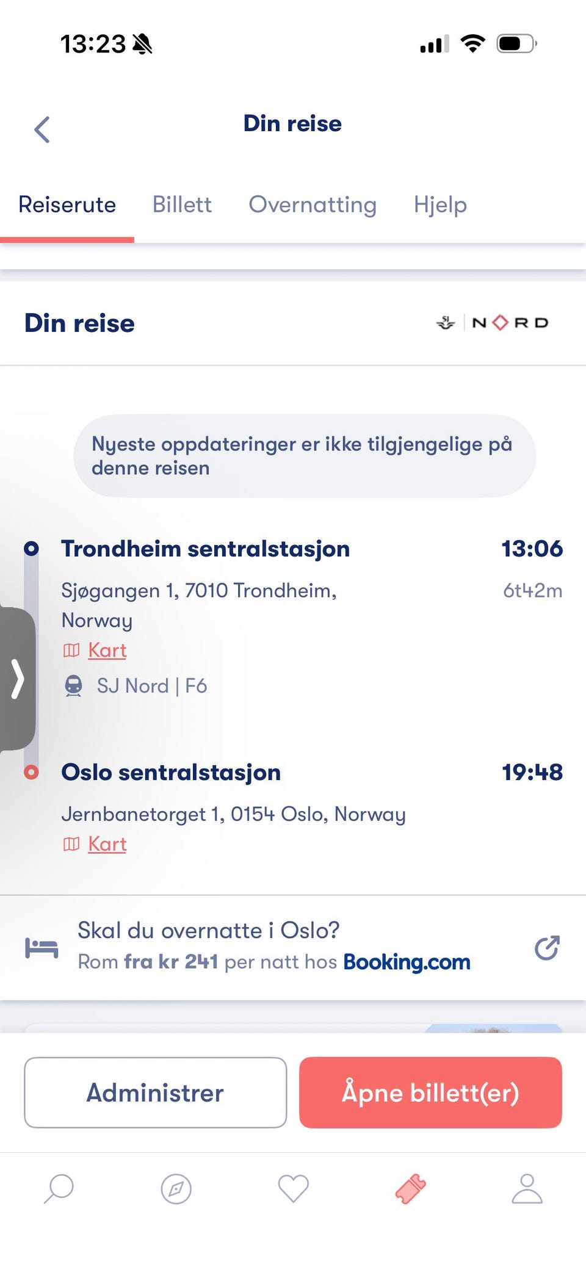Expand the gray side panel chevron
Image resolution: width=586 pixels, height=1270 pixels.
click(17, 679)
